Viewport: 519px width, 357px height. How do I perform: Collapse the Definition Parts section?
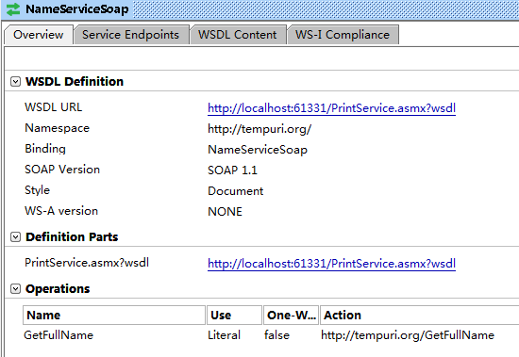point(15,237)
